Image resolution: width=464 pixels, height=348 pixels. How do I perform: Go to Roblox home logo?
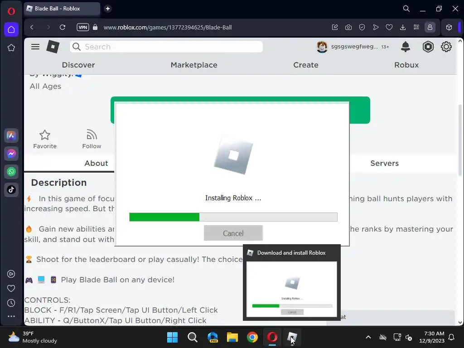tap(53, 47)
